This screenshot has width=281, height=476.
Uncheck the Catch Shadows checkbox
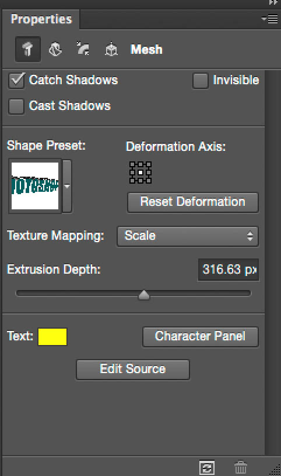(x=16, y=81)
